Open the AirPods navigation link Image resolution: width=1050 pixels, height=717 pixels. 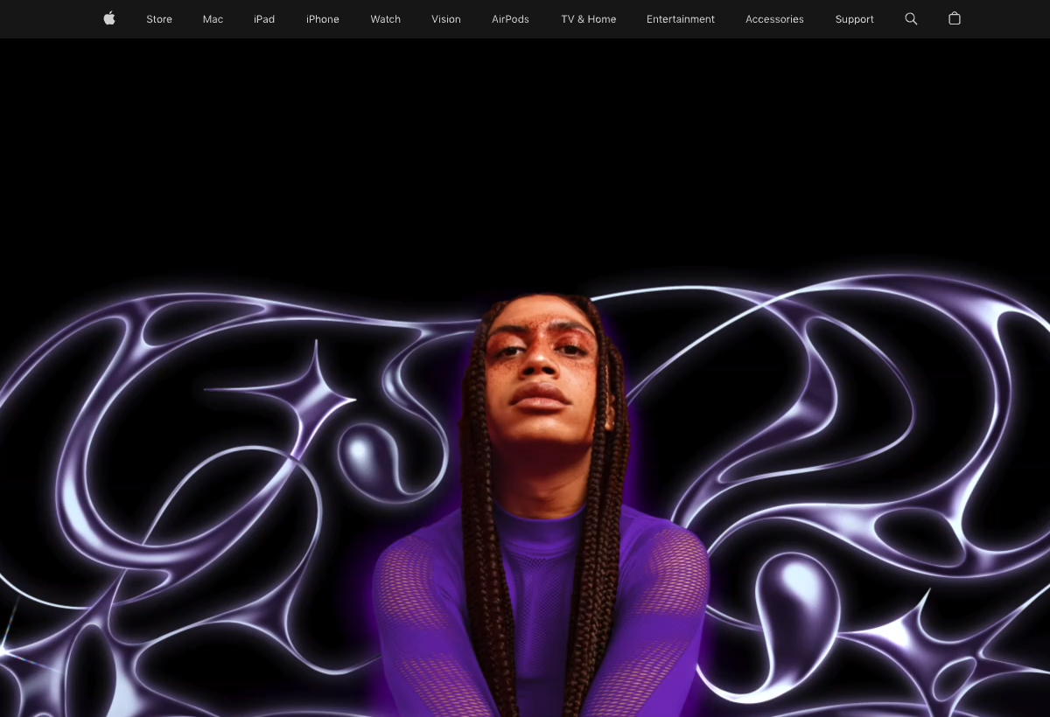pyautogui.click(x=510, y=19)
